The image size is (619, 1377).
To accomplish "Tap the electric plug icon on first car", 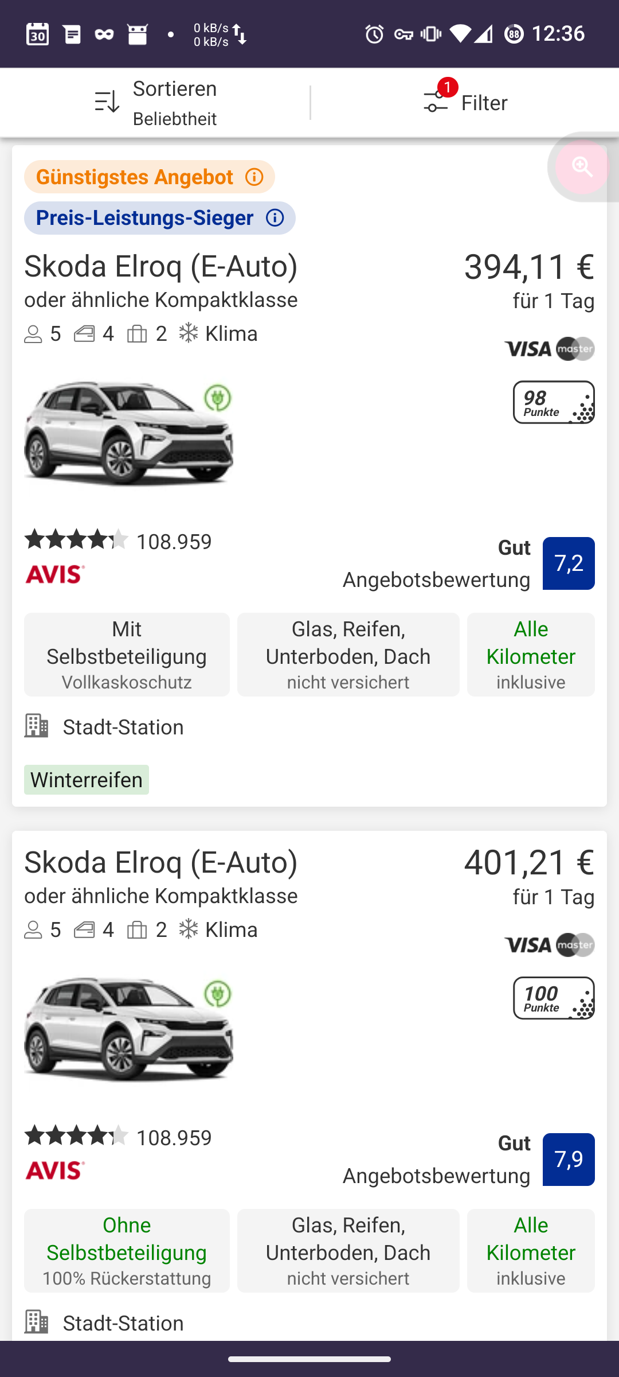I will 218,398.
